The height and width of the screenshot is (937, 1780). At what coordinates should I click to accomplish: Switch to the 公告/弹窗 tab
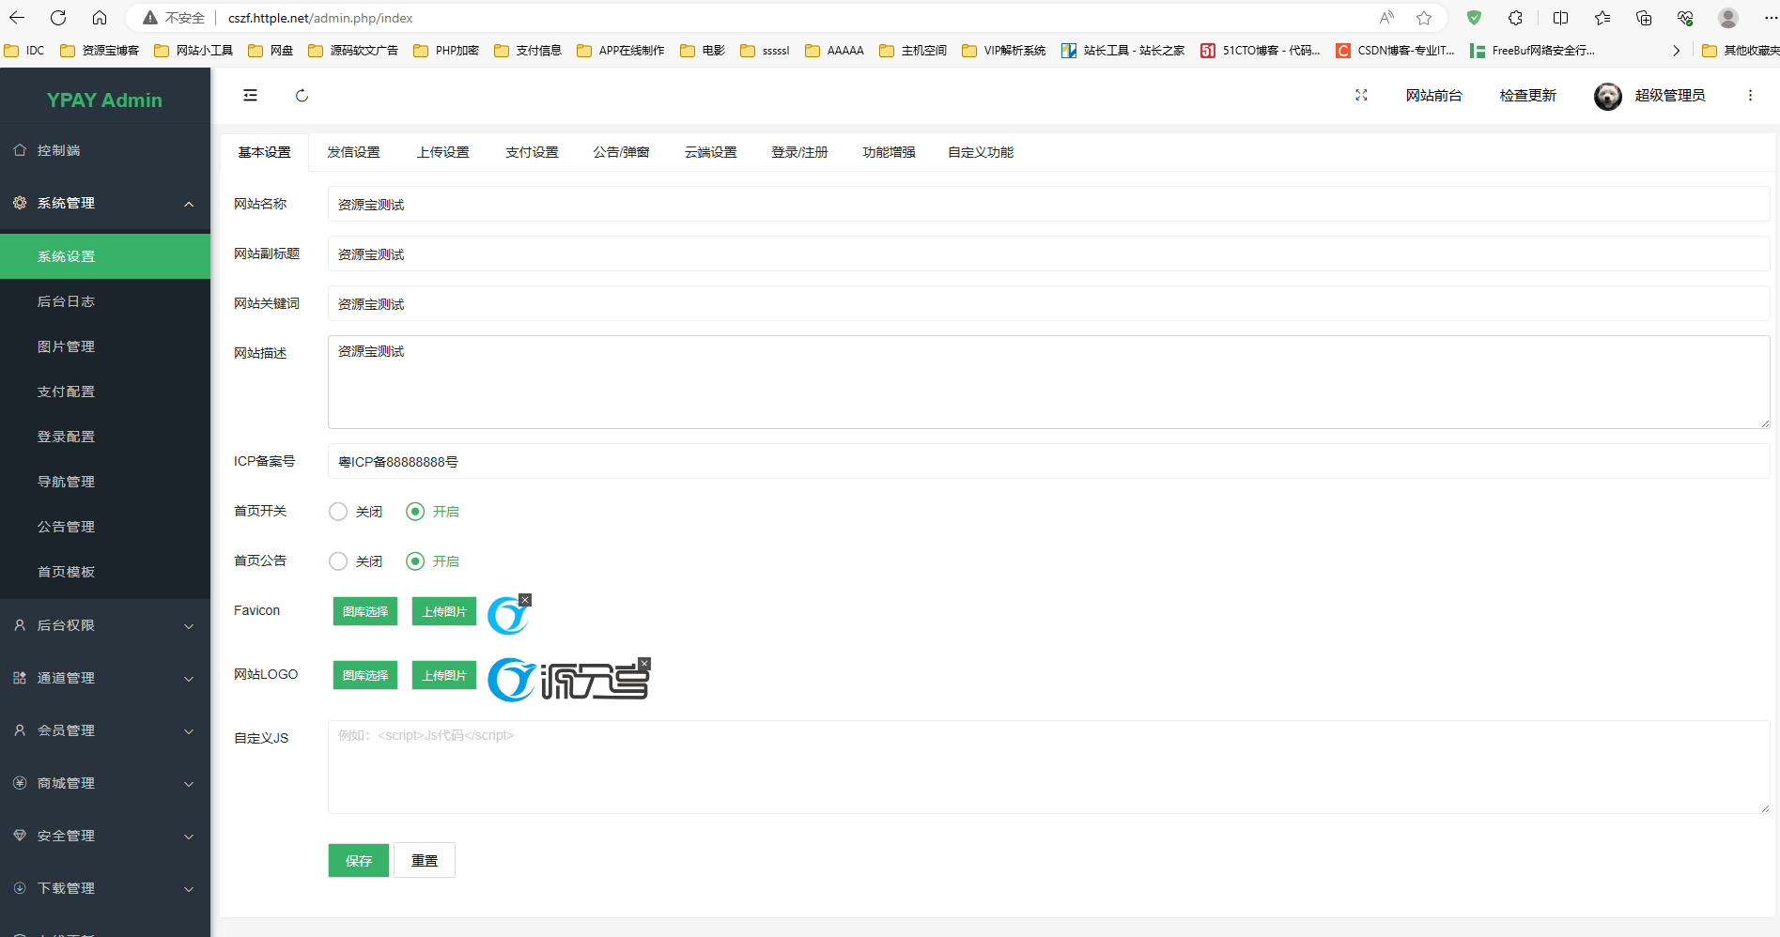coord(621,152)
